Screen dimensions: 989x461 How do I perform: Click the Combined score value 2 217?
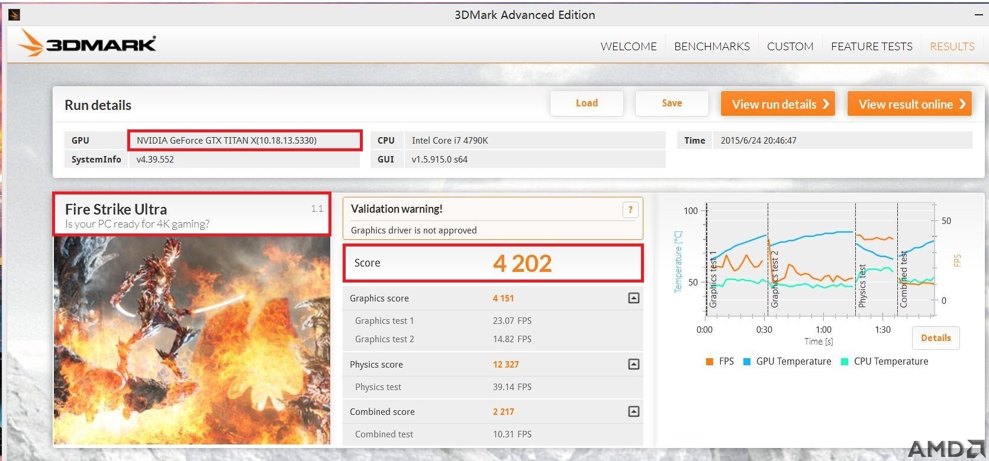[503, 412]
